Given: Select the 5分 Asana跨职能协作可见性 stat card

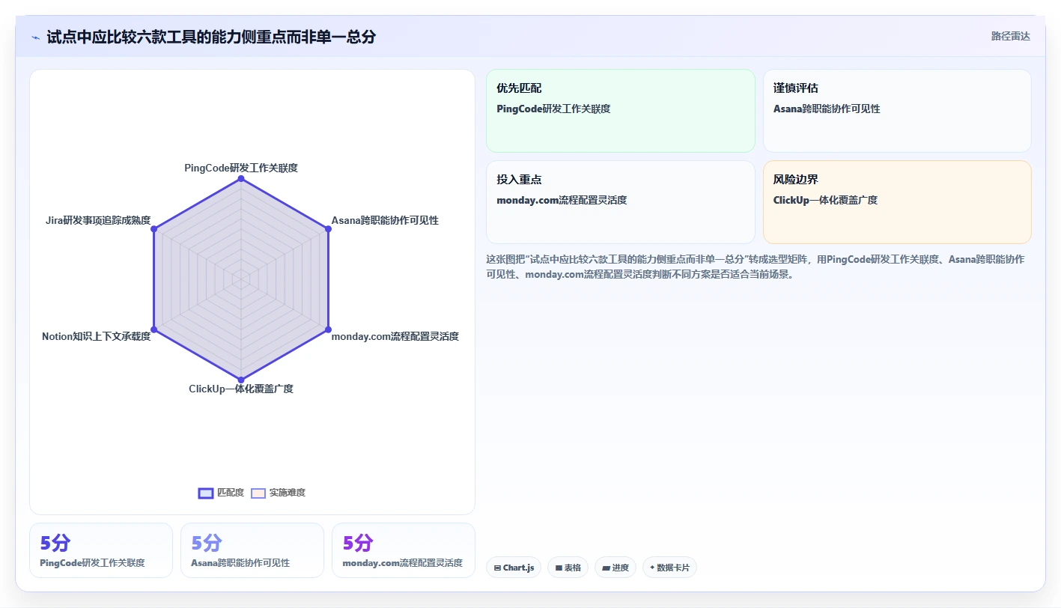Looking at the screenshot, I should 252,550.
